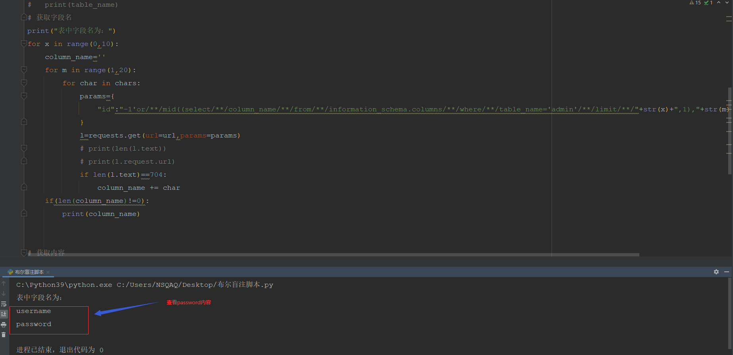
Task: Click fold marker beside closing brace '}'
Action: coord(24,122)
